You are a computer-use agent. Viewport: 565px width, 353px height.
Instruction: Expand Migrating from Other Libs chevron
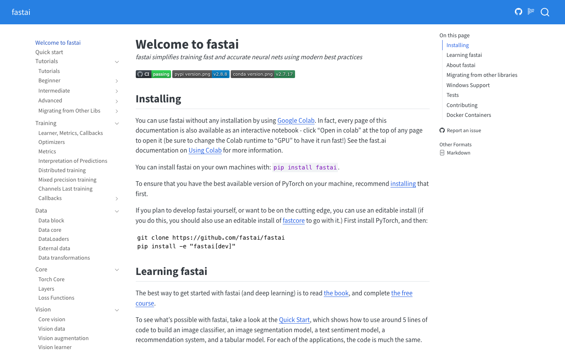click(x=117, y=111)
